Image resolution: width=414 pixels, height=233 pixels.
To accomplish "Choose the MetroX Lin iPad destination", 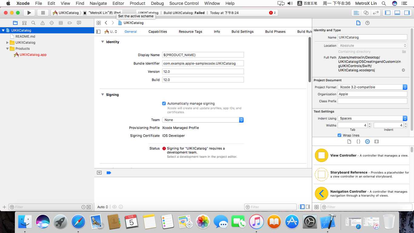I will click(102, 13).
